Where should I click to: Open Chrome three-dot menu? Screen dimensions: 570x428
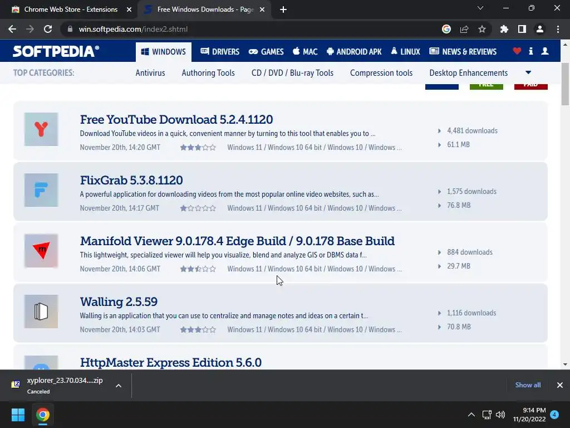click(558, 29)
